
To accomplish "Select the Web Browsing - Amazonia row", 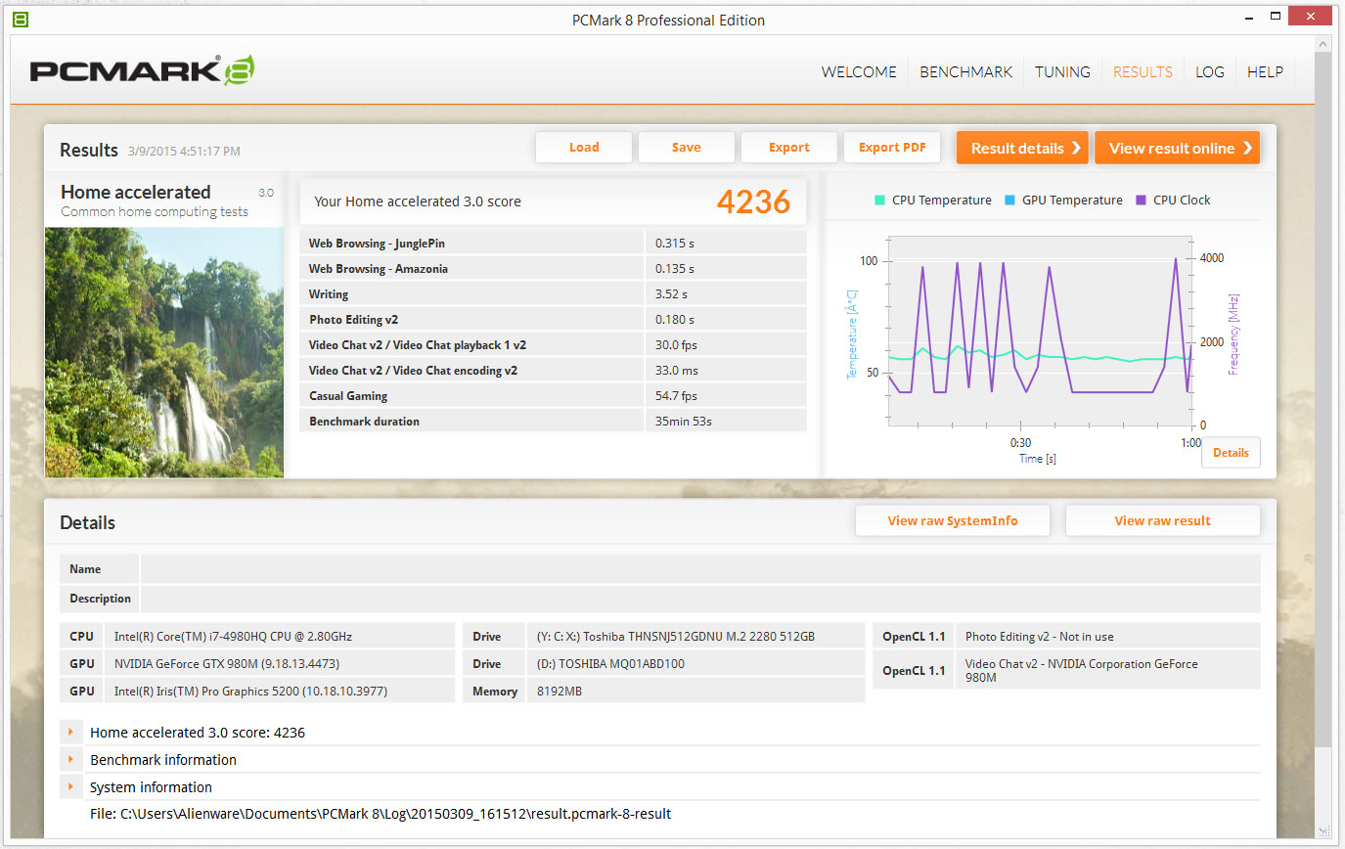I will click(553, 268).
